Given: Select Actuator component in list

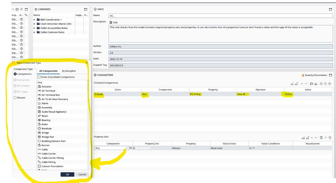Looking at the screenshot, I should [46, 87].
